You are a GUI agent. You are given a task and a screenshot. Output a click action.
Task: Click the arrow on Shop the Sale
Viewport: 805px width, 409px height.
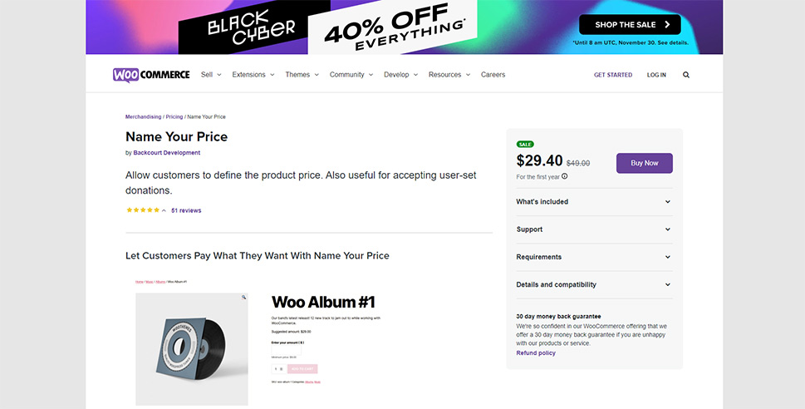pyautogui.click(x=666, y=25)
